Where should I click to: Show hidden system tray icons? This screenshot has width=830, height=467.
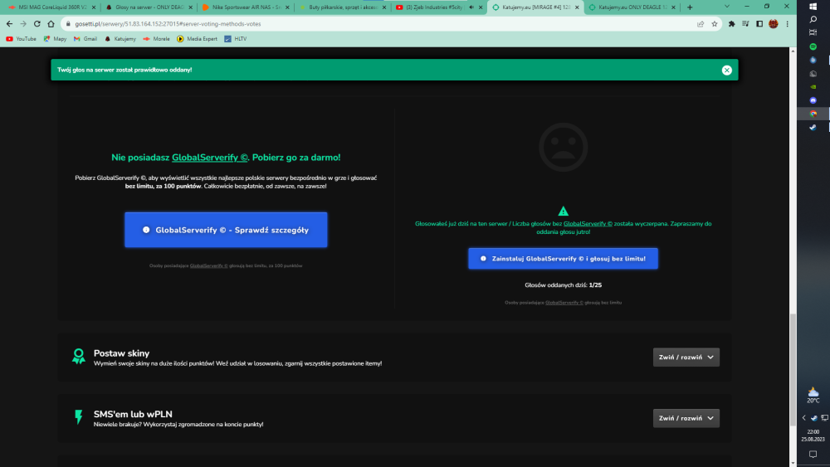point(803,418)
